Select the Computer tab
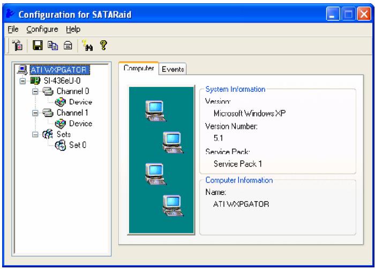This screenshot has height=269, width=375. pyautogui.click(x=139, y=68)
